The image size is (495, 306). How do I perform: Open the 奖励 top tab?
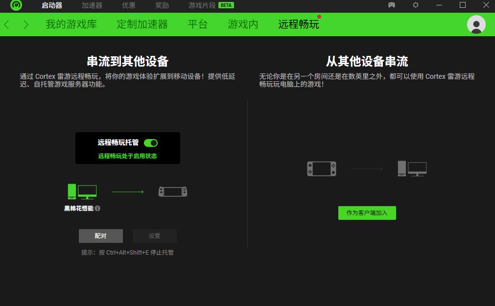[162, 5]
